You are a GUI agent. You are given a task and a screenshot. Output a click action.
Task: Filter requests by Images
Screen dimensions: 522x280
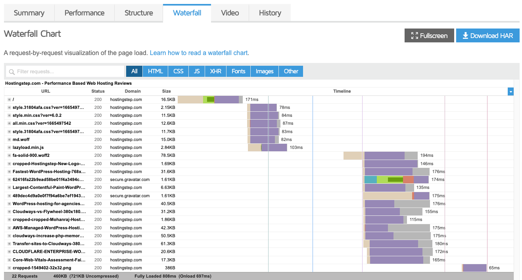point(265,71)
